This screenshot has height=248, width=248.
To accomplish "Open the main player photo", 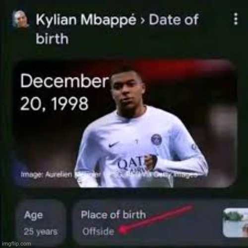I will pos(125,124).
